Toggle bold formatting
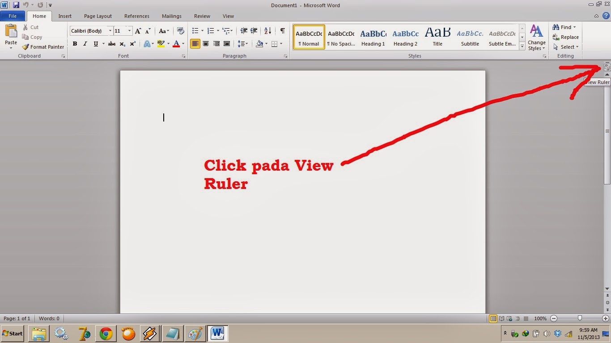 pos(75,44)
